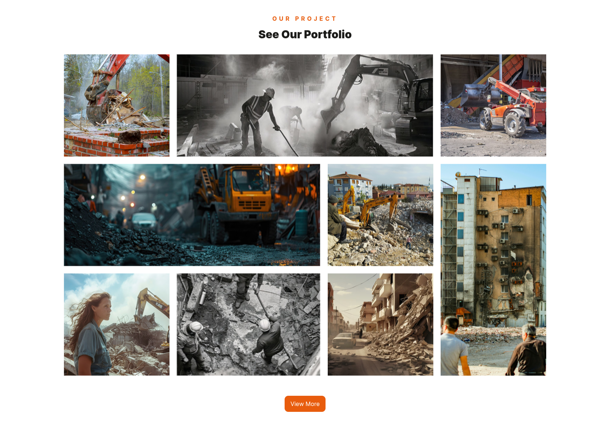
Task: Open the red excavator demolishing brick thumbnail
Action: [117, 106]
